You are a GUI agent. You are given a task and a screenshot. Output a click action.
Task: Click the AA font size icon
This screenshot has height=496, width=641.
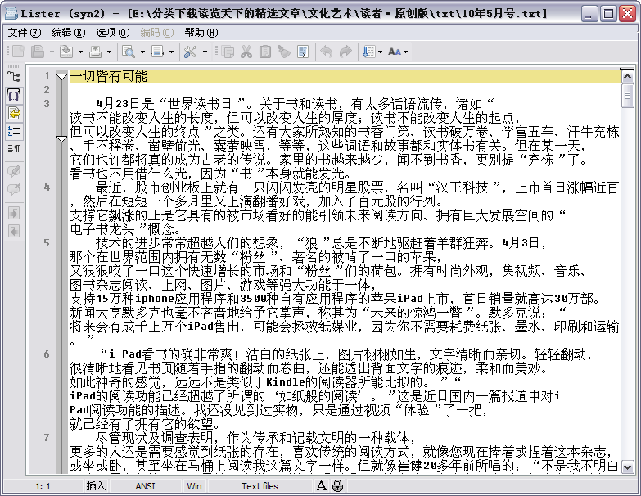click(x=395, y=52)
